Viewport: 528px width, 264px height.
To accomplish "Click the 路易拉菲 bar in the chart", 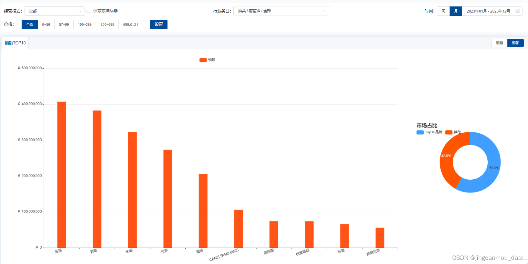I will click(x=380, y=238).
